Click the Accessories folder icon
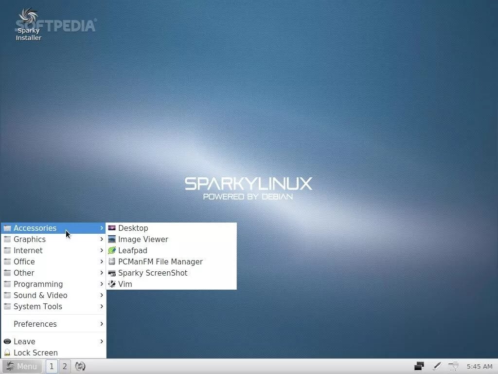The width and height of the screenshot is (498, 374). click(7, 228)
